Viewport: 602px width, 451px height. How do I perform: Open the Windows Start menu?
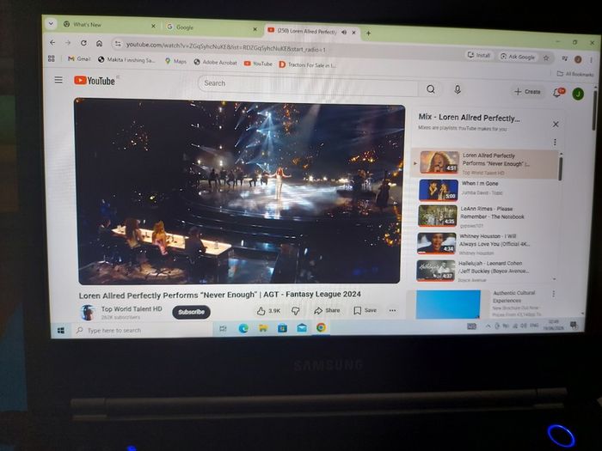pyautogui.click(x=61, y=330)
